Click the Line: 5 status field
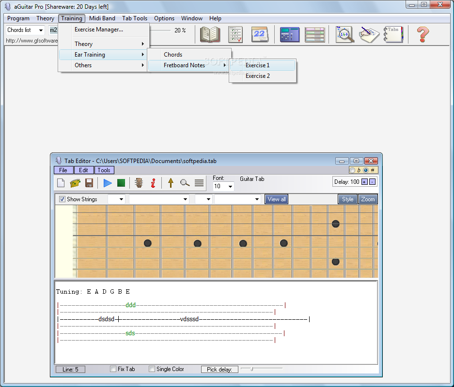Screen dimensions: 454x387 (x=70, y=370)
